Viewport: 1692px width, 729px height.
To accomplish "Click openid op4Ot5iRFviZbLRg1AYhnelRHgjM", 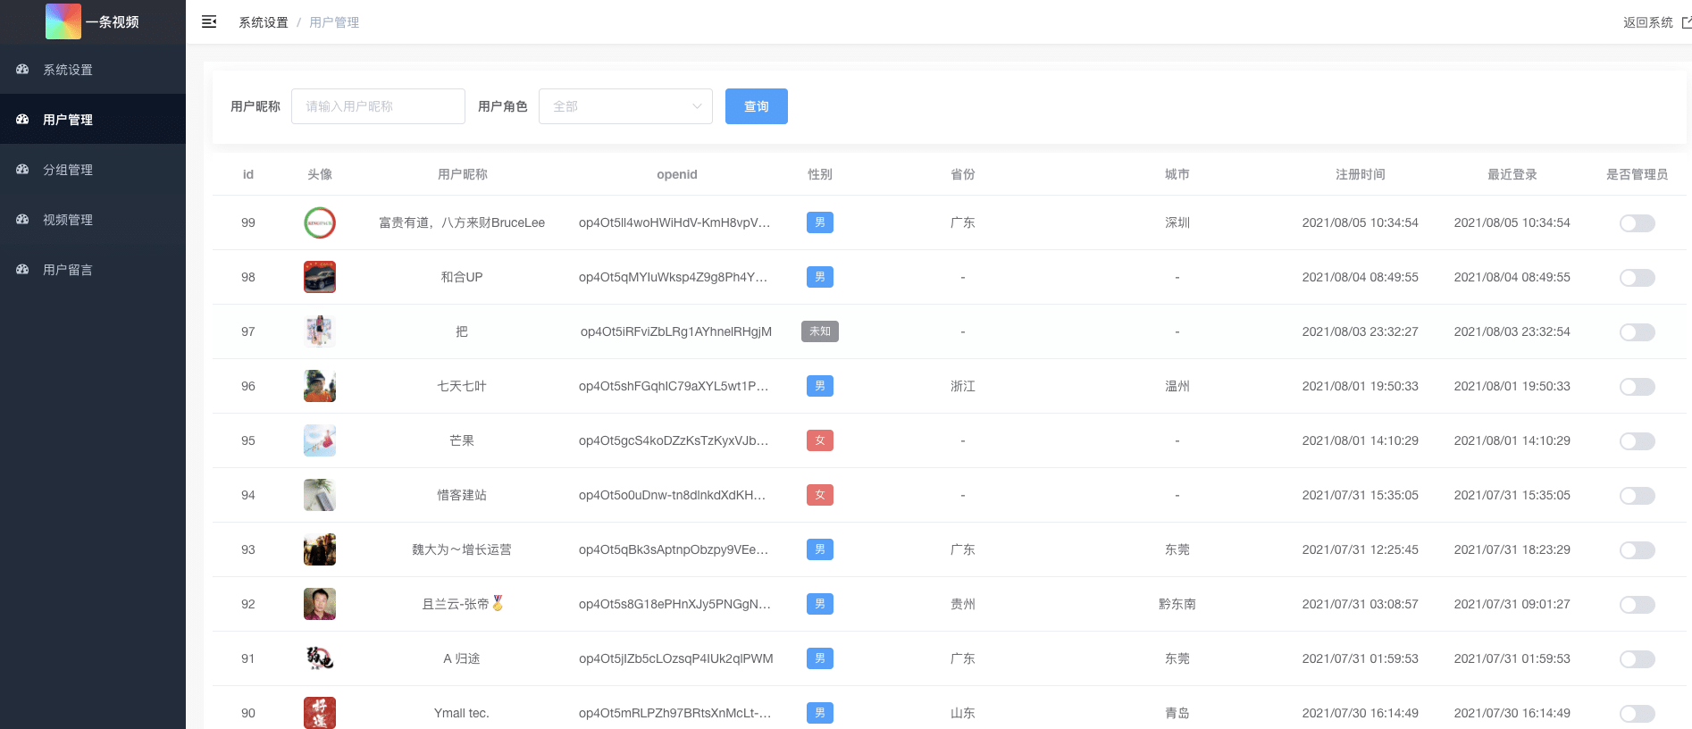I will tap(676, 331).
